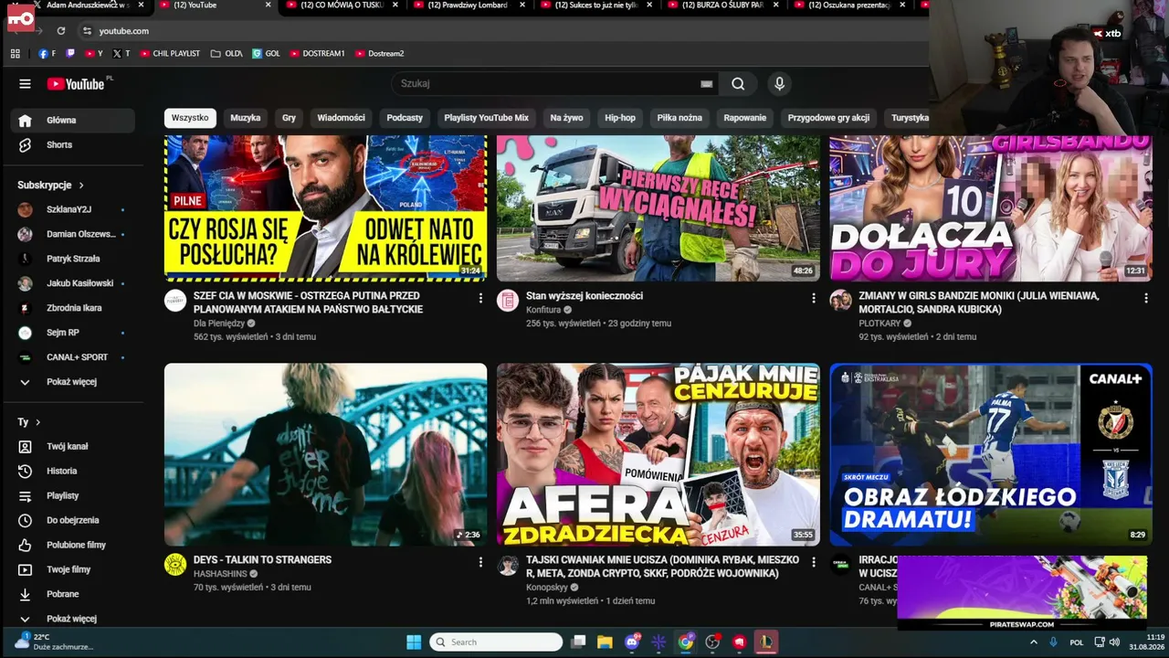This screenshot has height=658, width=1169.
Task: Open Windows Start menu
Action: pyautogui.click(x=414, y=642)
